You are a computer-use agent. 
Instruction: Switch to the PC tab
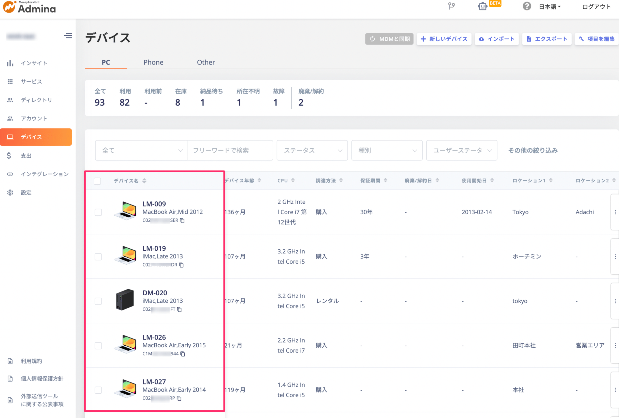106,62
